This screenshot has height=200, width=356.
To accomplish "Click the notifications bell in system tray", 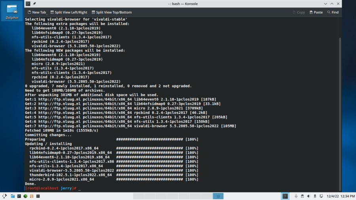I will [x=296, y=196].
